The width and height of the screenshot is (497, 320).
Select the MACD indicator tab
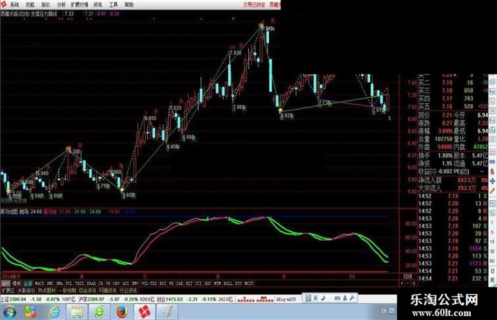pyautogui.click(x=39, y=284)
